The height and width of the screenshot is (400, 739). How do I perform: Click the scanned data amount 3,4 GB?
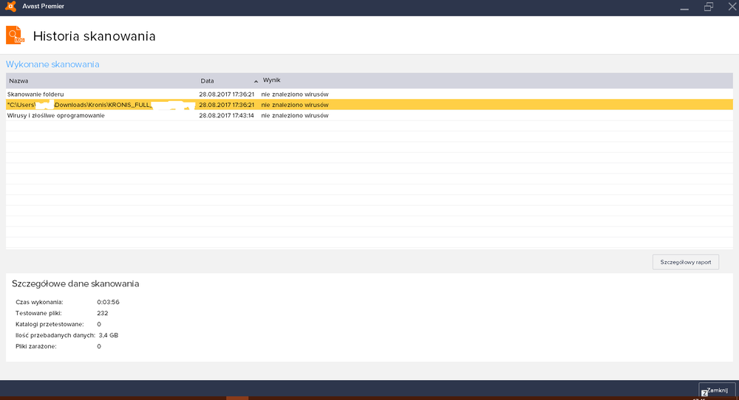click(109, 335)
